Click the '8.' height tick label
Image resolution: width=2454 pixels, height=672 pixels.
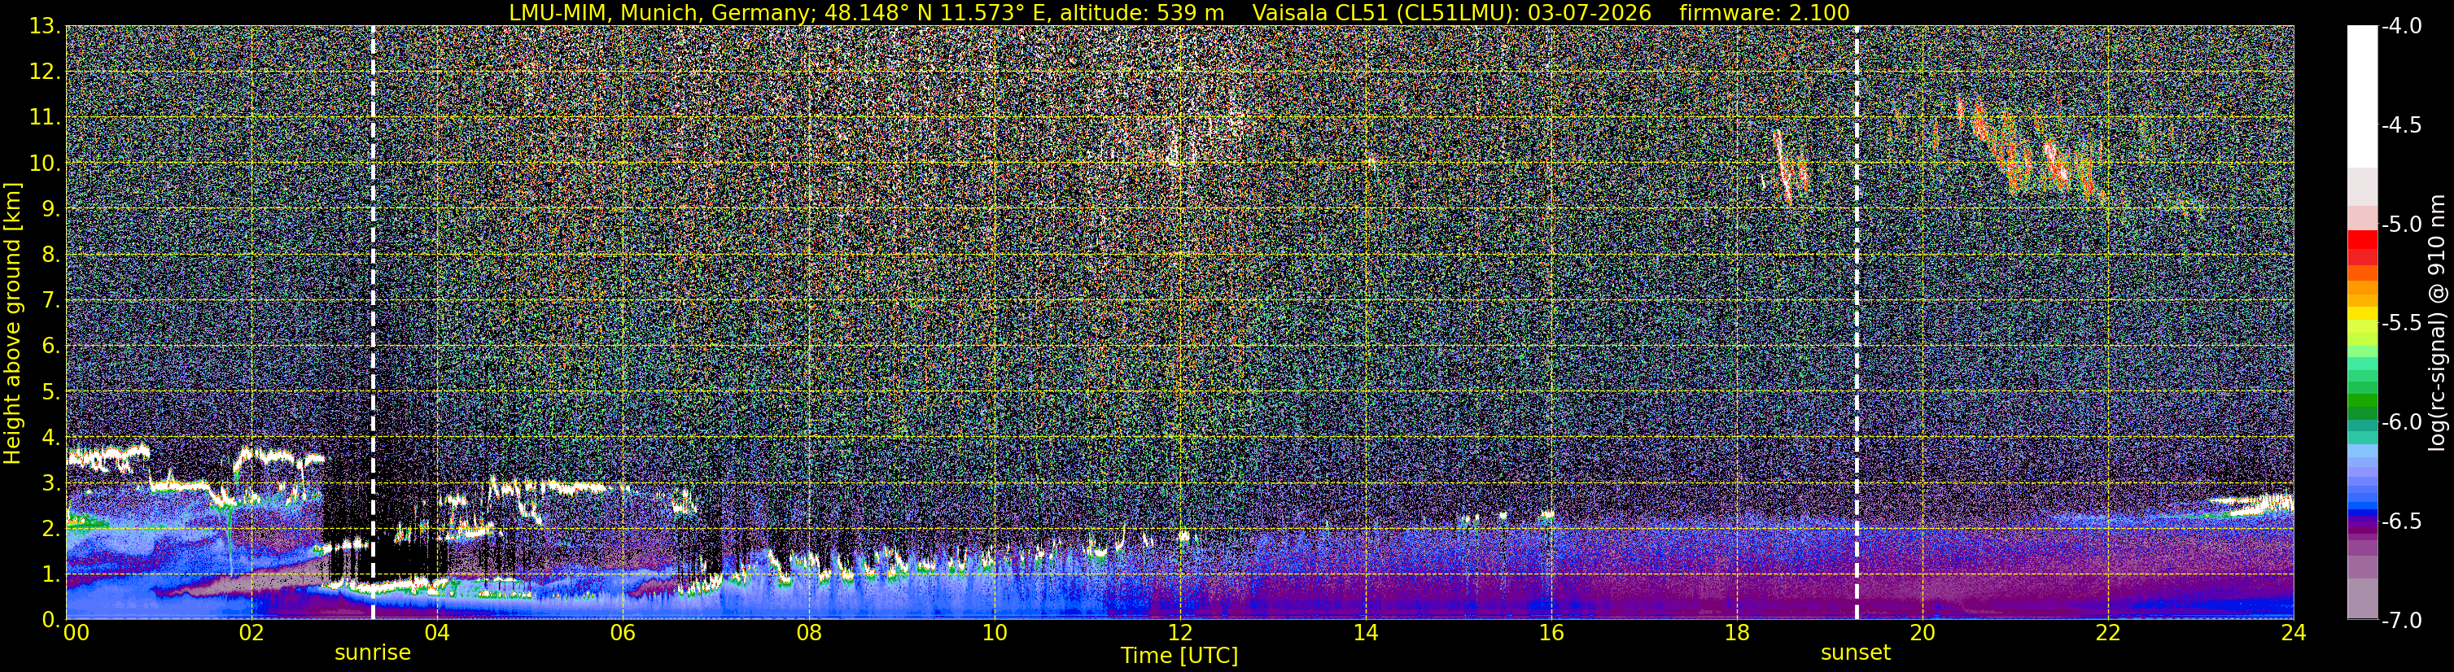pyautogui.click(x=51, y=254)
